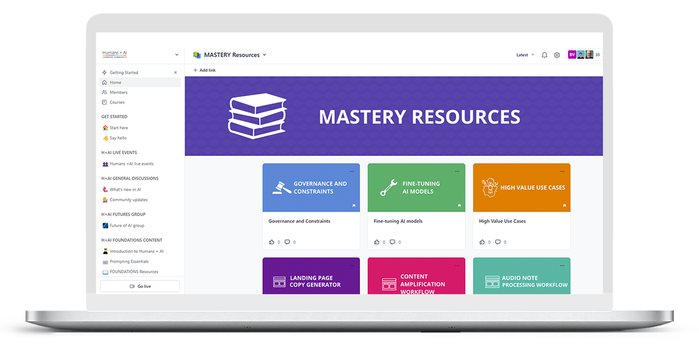The height and width of the screenshot is (350, 699).
Task: Click the Add link button
Action: pos(204,70)
